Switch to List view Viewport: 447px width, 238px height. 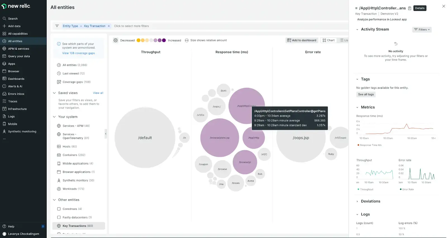[x=344, y=40]
